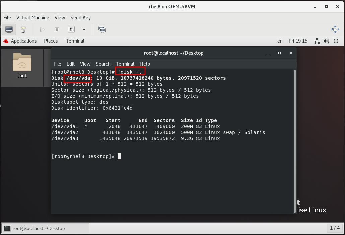Viewport: 345px width, 235px height.
Task: Pause the virtual machine
Action: [57, 29]
